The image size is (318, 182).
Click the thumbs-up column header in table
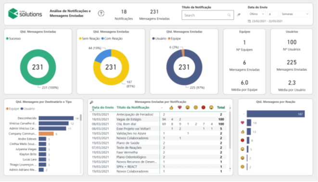[x=171, y=107]
